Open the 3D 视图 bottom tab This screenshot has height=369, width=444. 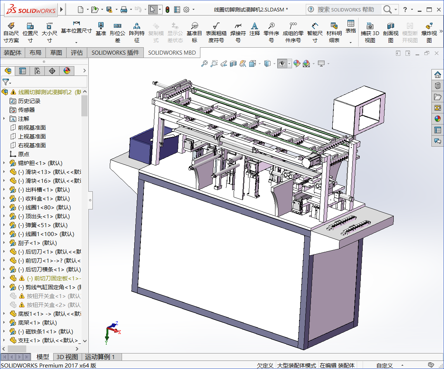point(67,357)
